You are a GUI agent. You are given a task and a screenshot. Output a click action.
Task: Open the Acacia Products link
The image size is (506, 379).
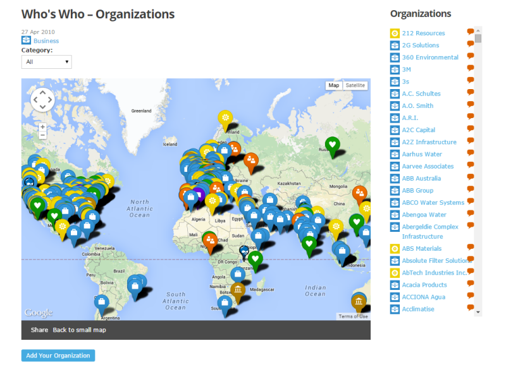tap(424, 285)
